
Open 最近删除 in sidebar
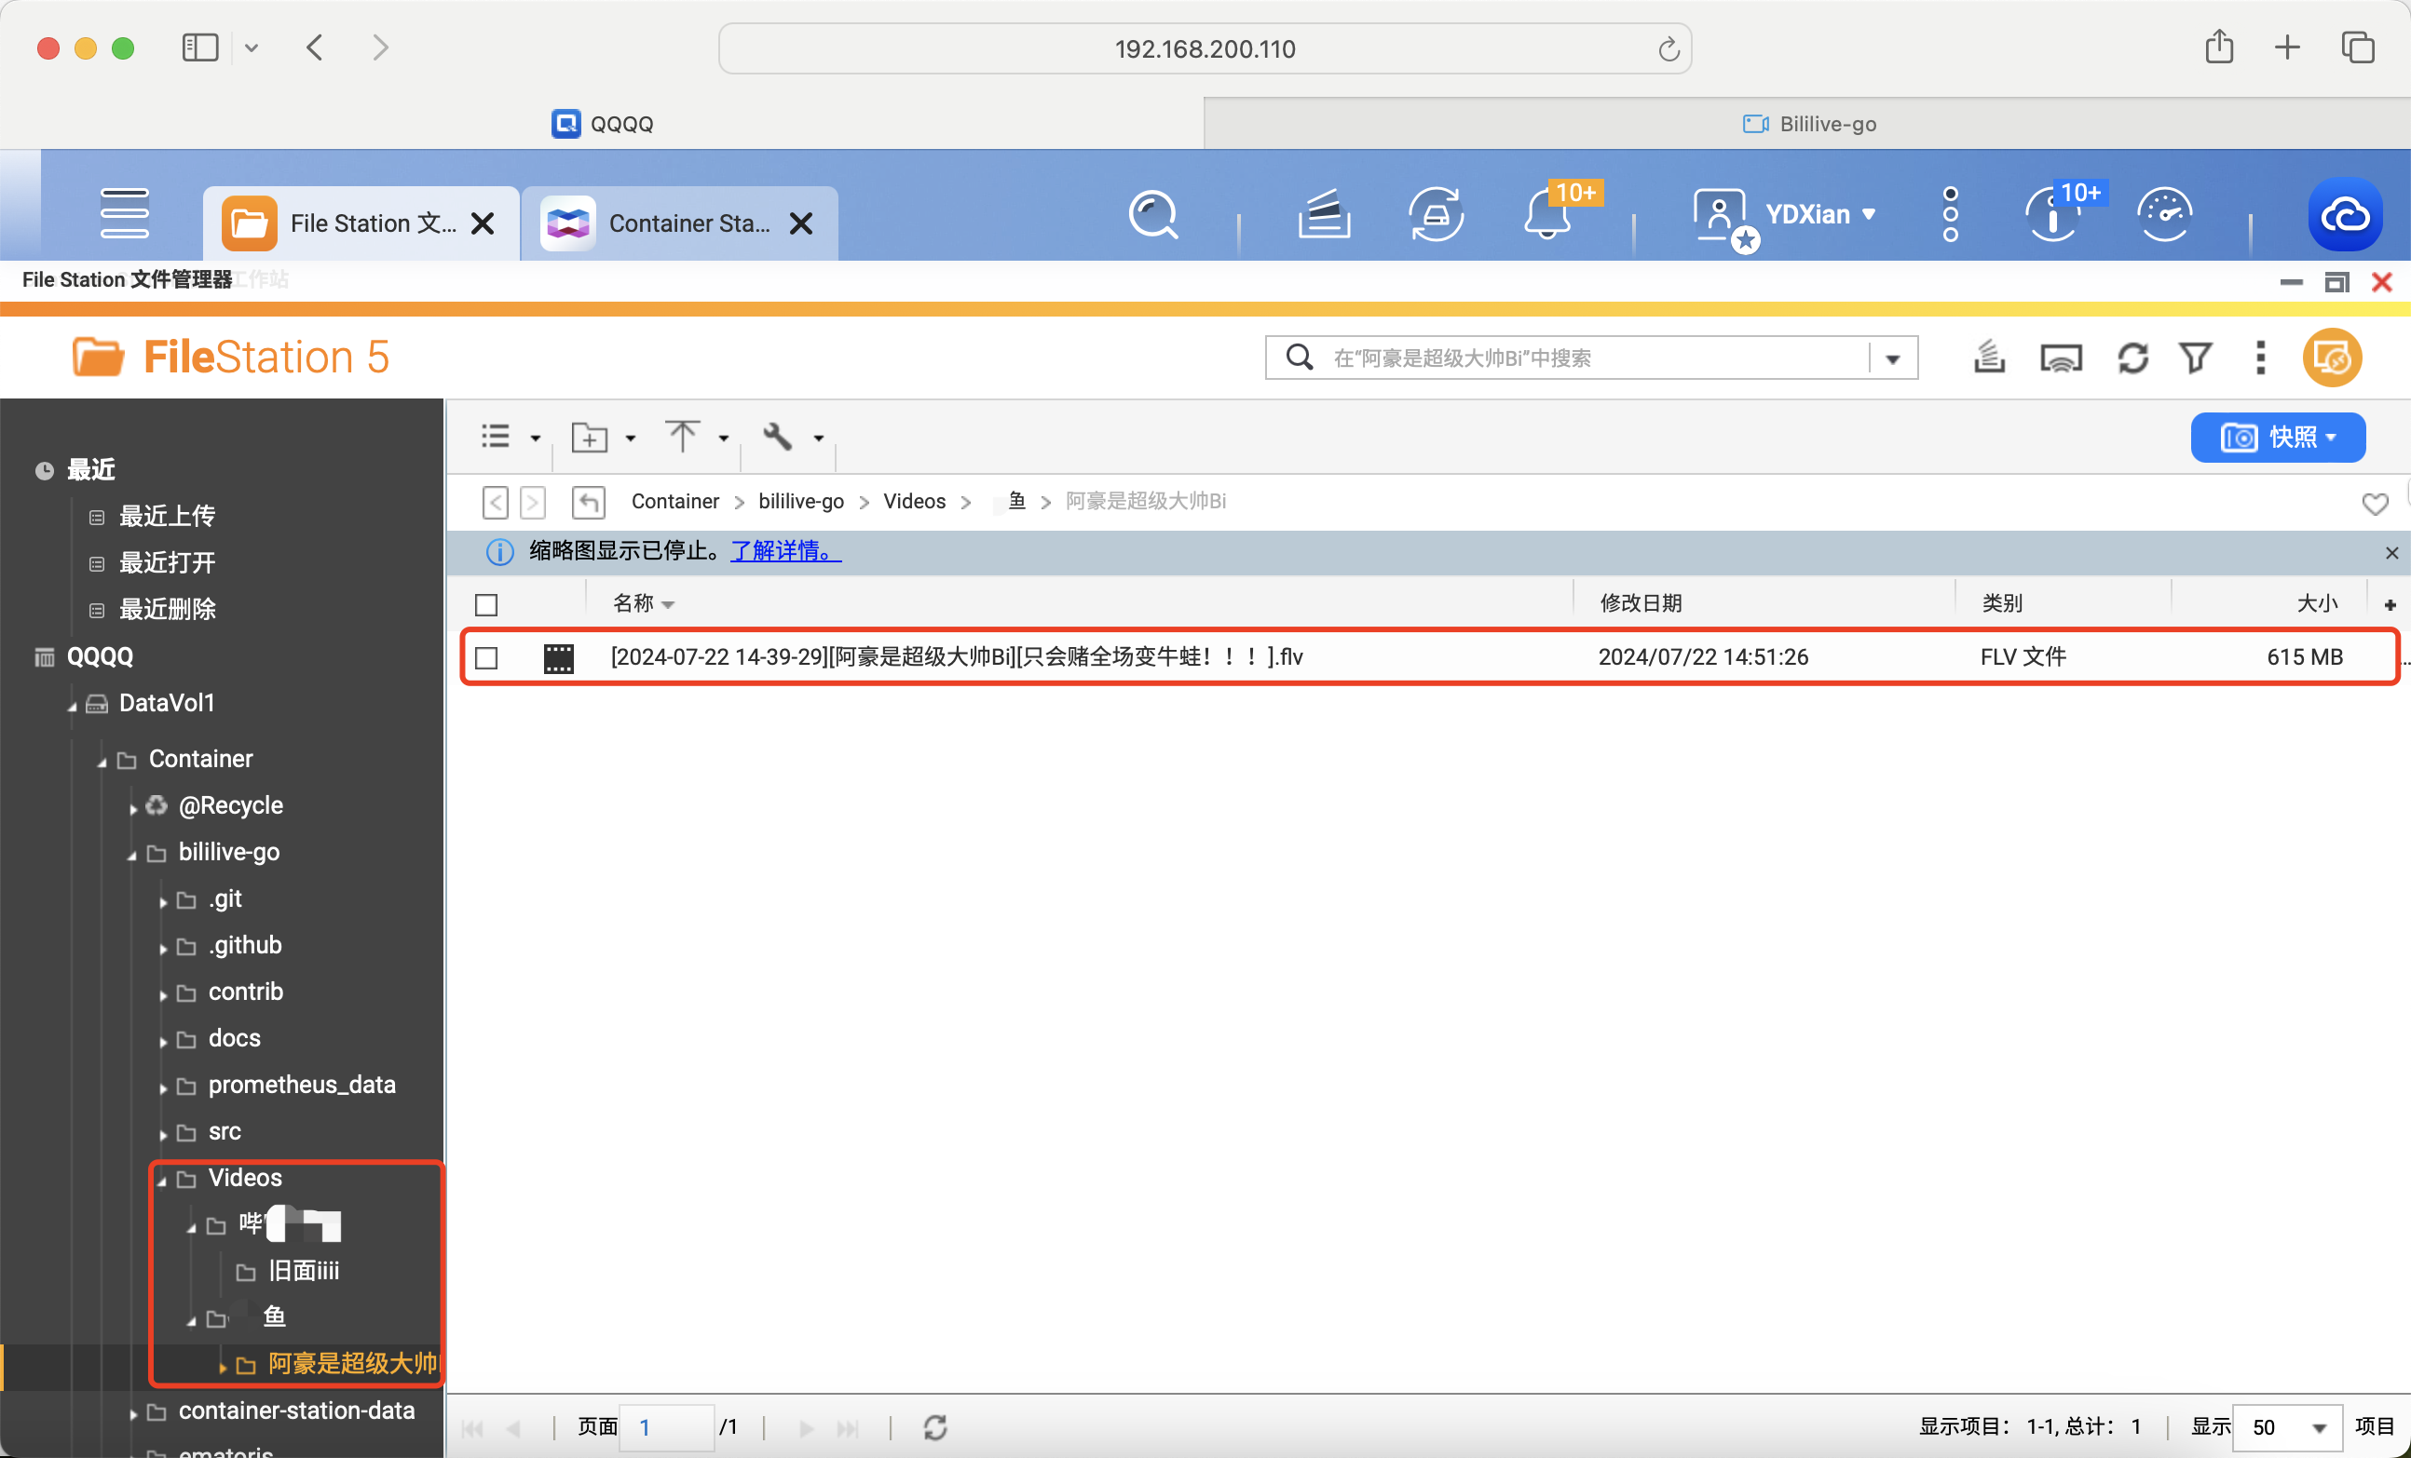[x=167, y=609]
